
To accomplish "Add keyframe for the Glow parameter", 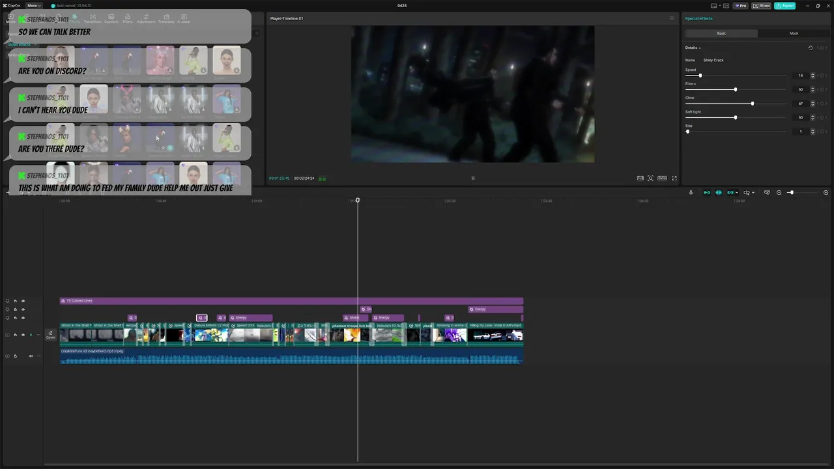I will pyautogui.click(x=822, y=104).
